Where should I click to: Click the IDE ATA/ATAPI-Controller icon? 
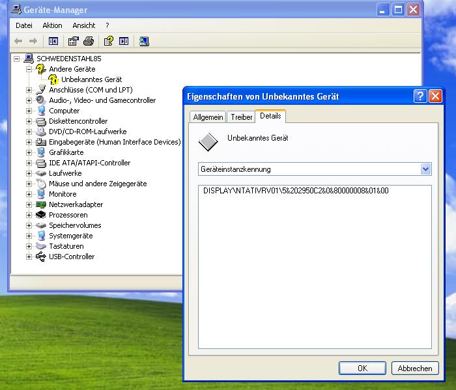(40, 163)
